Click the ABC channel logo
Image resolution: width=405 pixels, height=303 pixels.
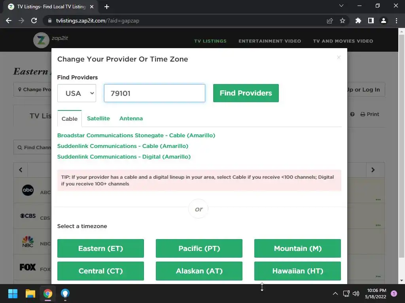click(x=28, y=190)
